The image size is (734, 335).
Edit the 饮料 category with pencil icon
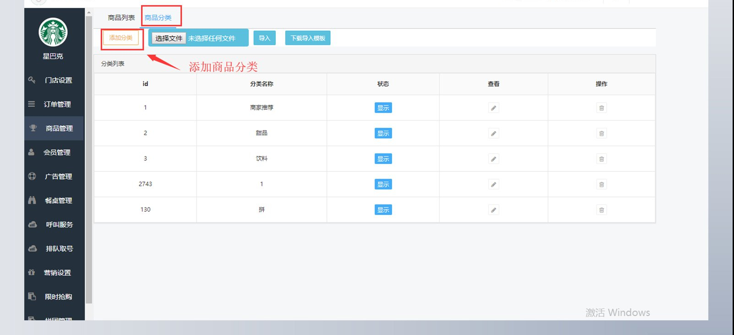tap(494, 159)
